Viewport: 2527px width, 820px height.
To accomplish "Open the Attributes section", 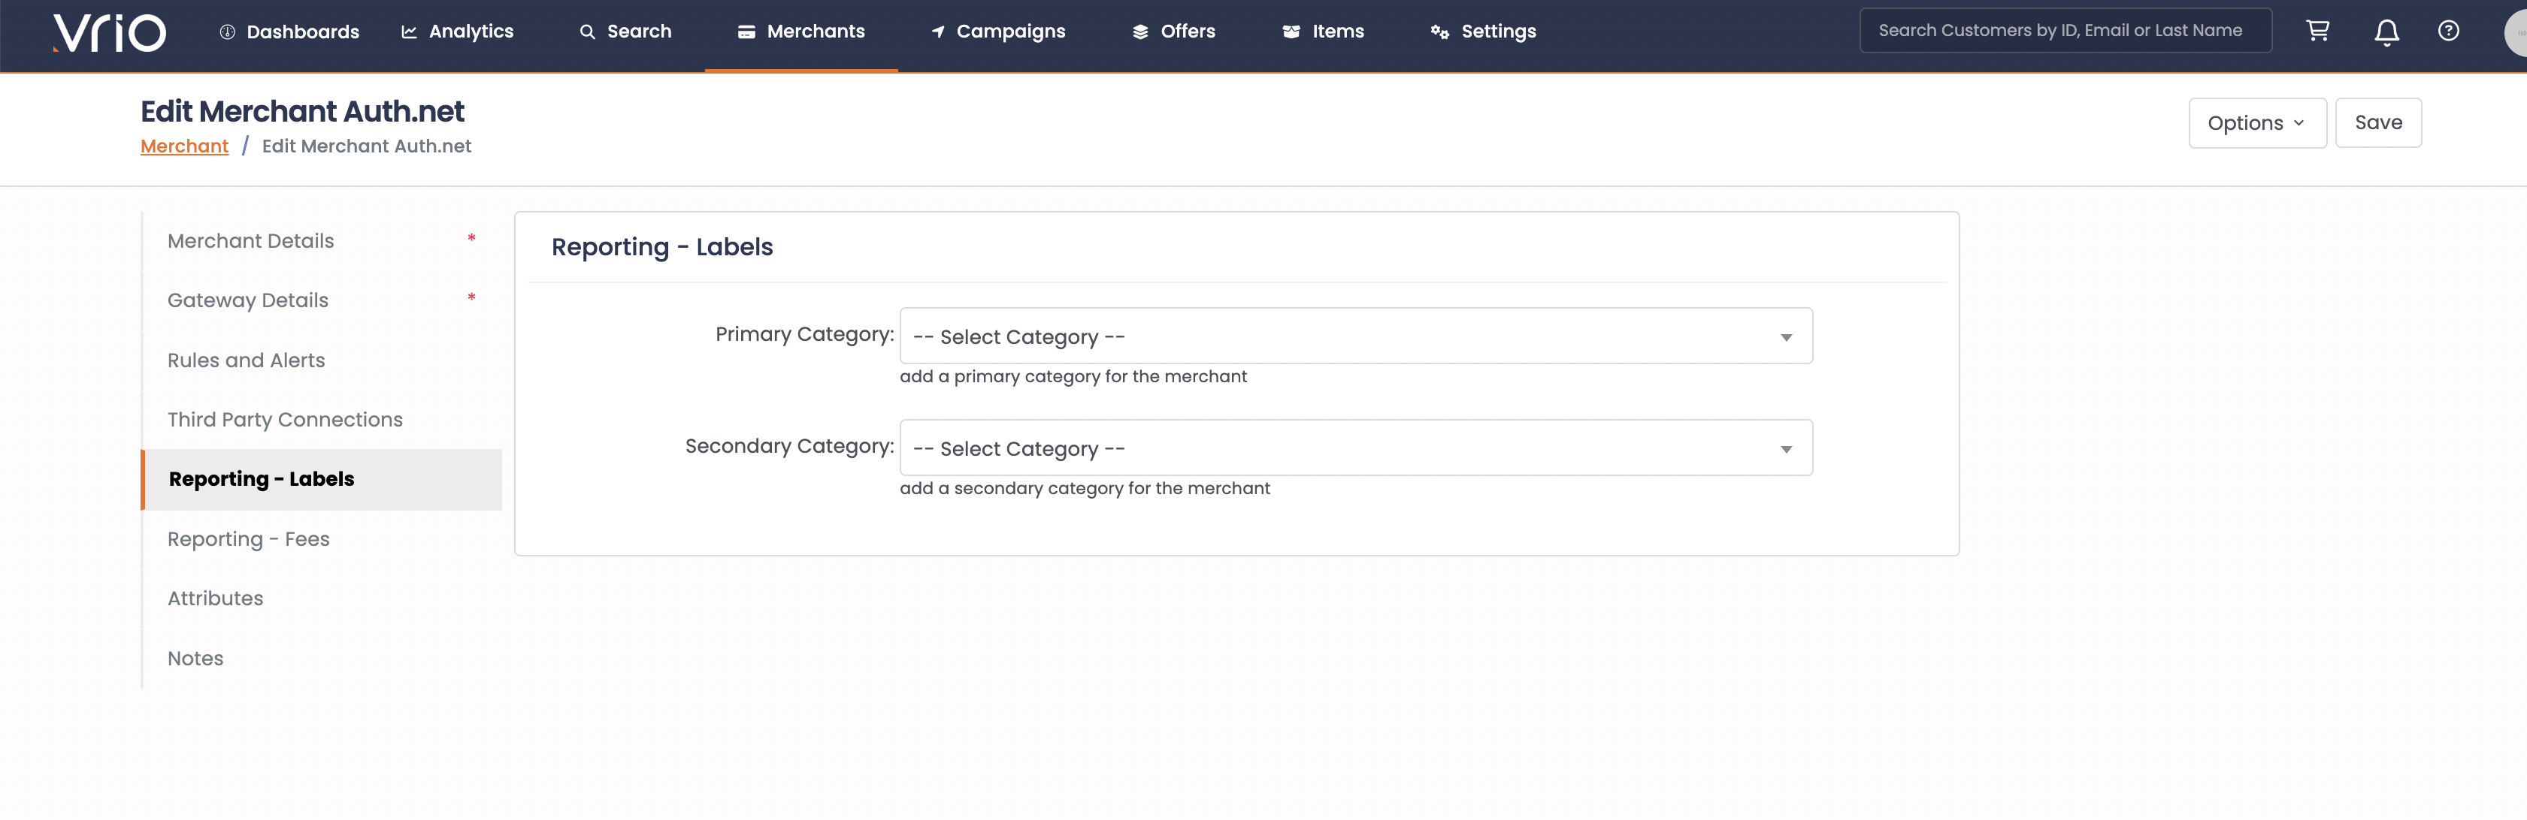I will (322, 598).
